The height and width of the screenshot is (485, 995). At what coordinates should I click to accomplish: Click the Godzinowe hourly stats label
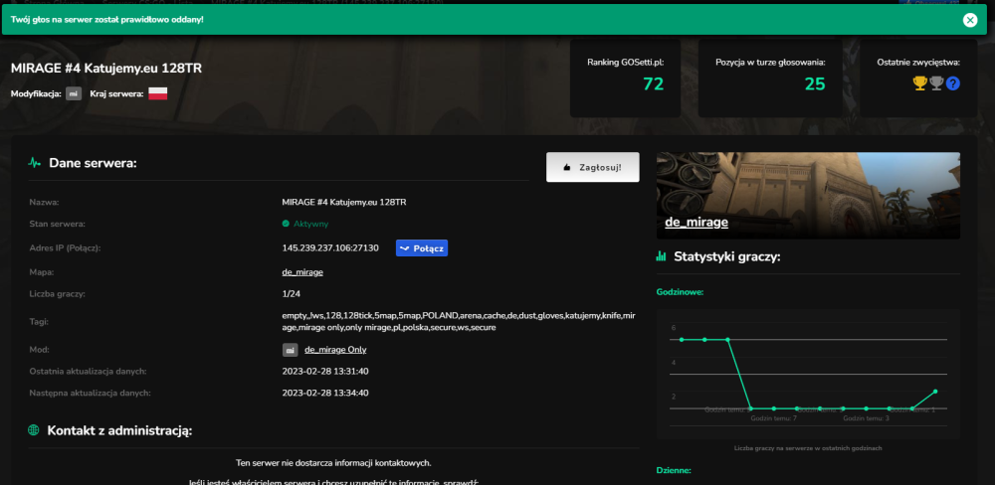click(x=680, y=292)
